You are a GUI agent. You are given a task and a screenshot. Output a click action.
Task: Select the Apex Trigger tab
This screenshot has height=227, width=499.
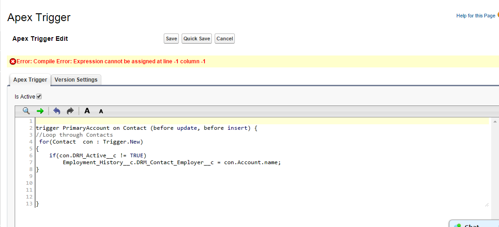[30, 80]
